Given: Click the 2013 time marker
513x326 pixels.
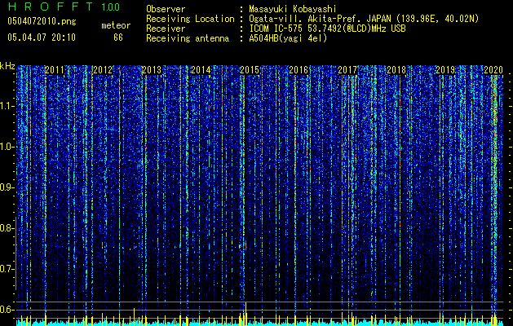Looking at the screenshot, I should 152,70.
